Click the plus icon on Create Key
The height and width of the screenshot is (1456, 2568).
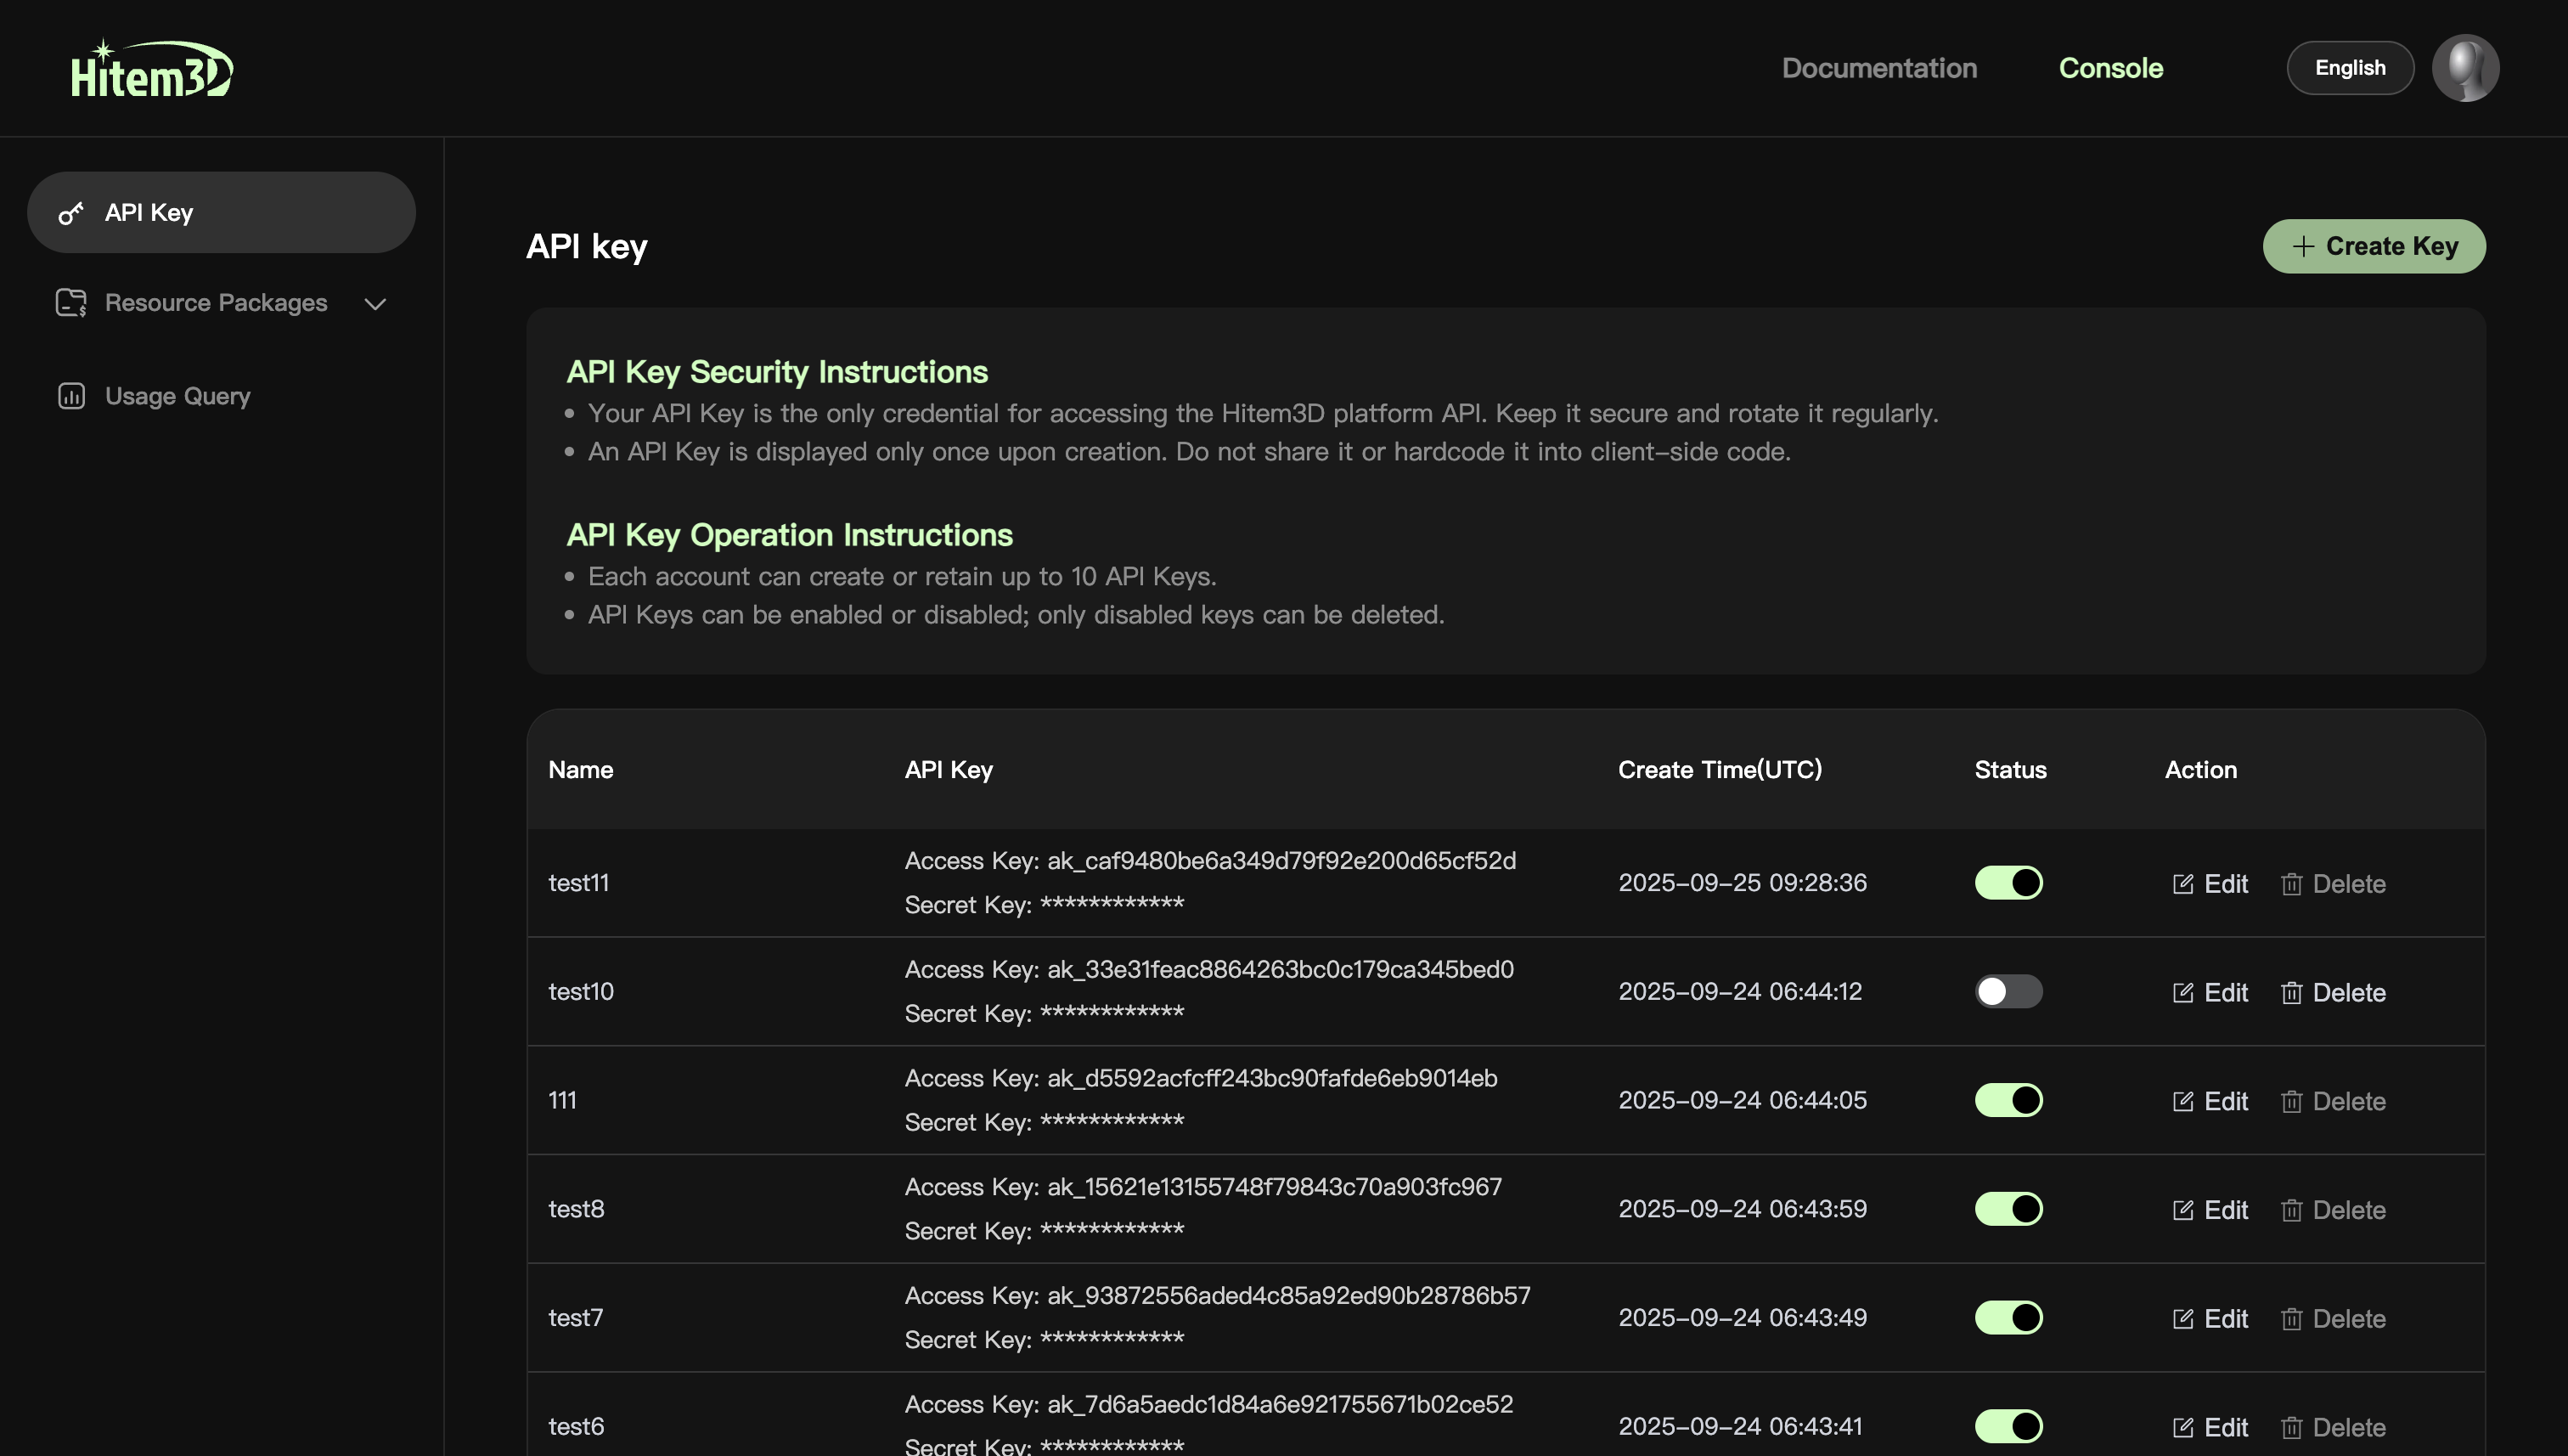[2303, 246]
